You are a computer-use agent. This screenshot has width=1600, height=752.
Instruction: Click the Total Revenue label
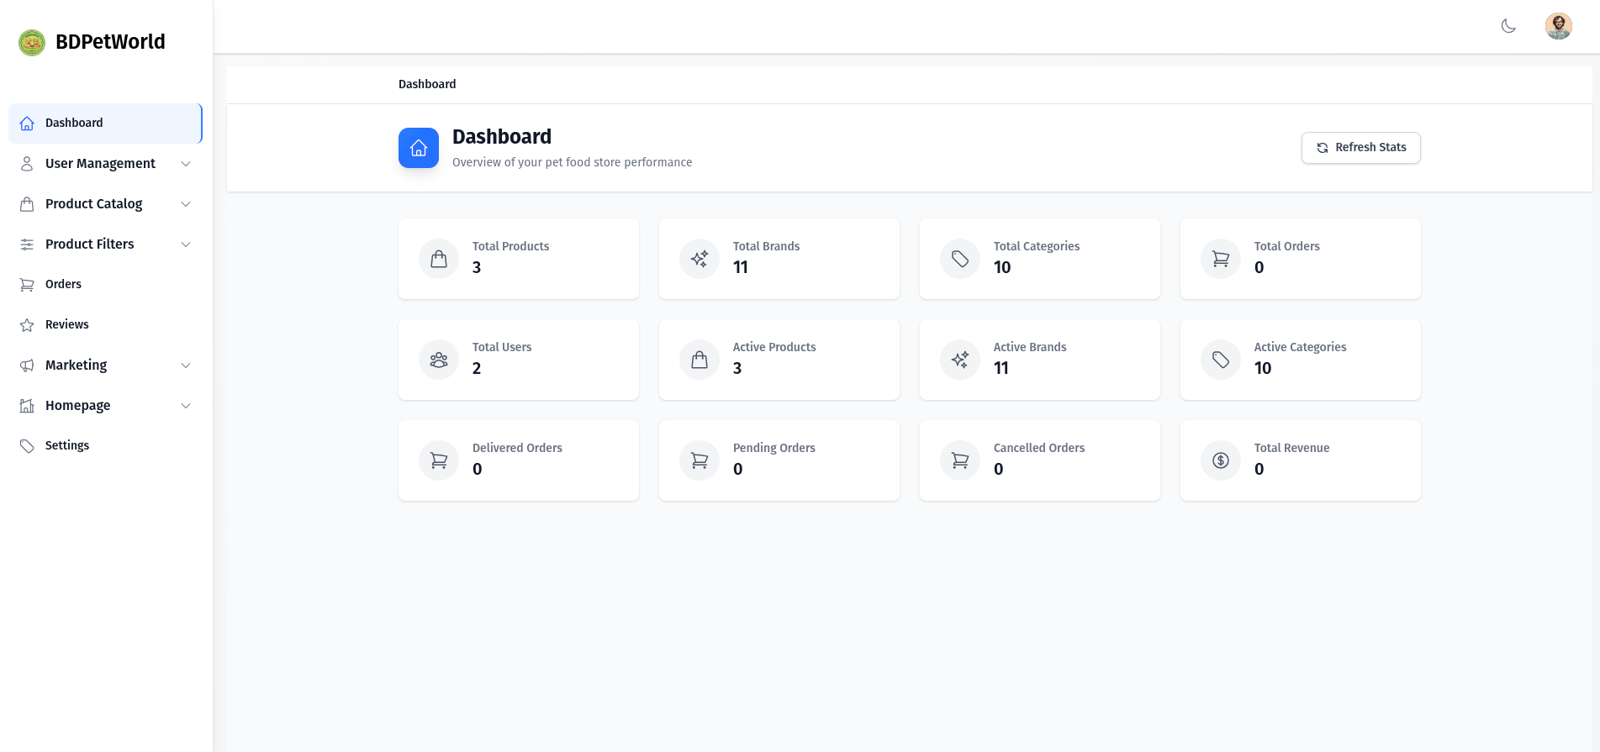[x=1291, y=448]
